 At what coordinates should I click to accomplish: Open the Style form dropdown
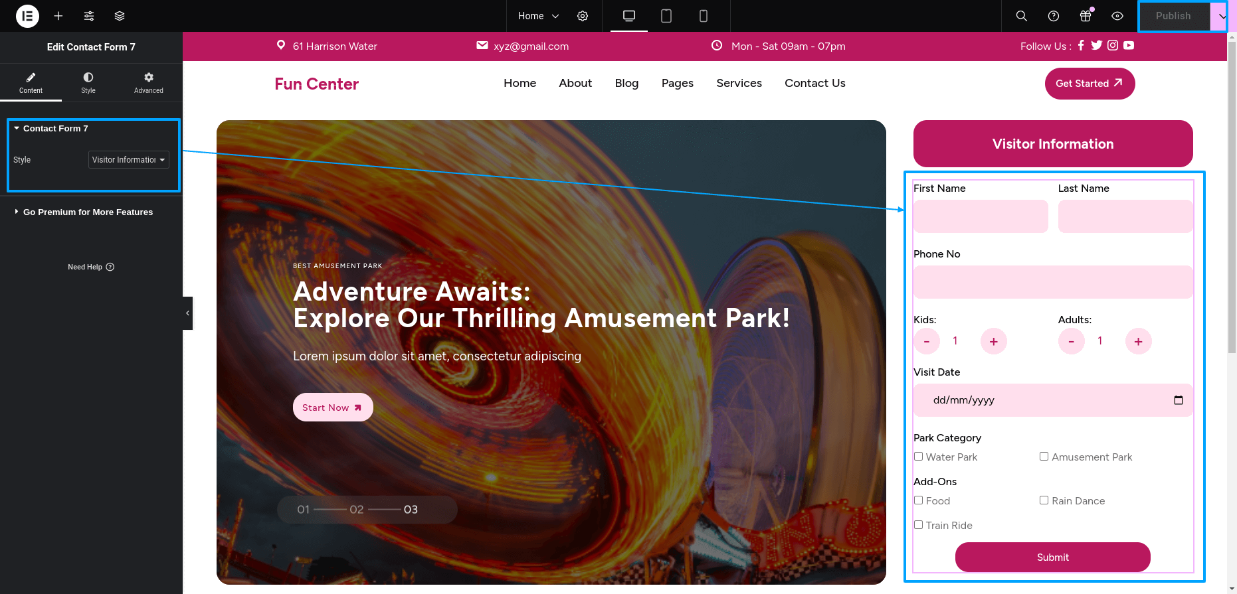pyautogui.click(x=128, y=160)
